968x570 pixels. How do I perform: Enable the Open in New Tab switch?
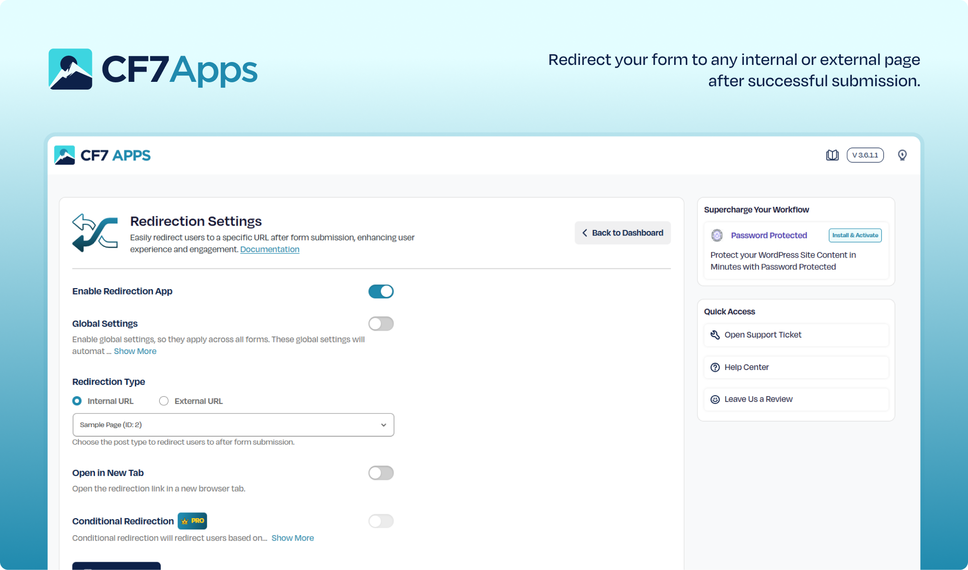(381, 473)
